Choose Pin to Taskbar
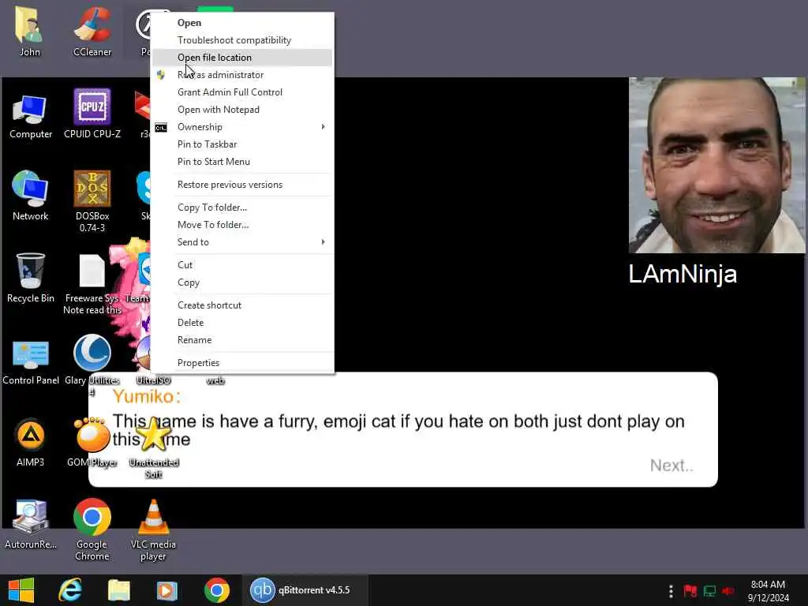The height and width of the screenshot is (606, 808). [x=242, y=144]
